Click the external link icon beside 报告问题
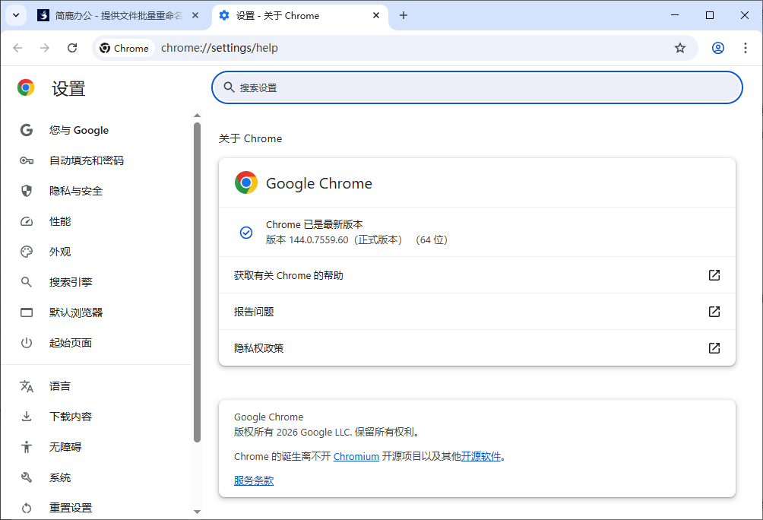This screenshot has width=763, height=520. (714, 312)
